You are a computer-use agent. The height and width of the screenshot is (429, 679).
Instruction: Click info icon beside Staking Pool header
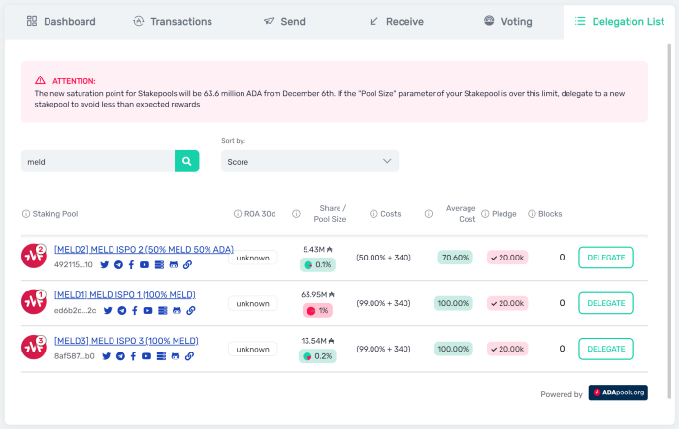pyautogui.click(x=26, y=214)
